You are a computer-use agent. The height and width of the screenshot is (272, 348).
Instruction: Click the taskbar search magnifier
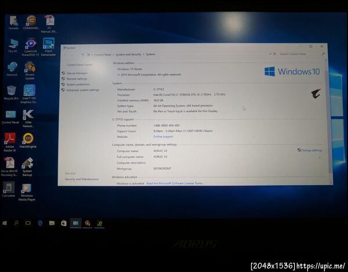point(16,223)
